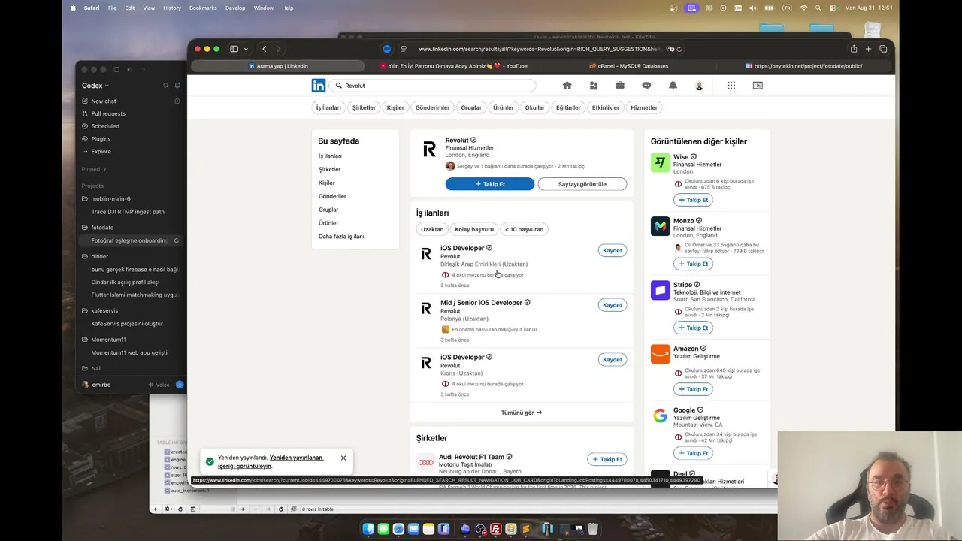Open the LinkedIn home icon
The height and width of the screenshot is (541, 962).
(567, 86)
